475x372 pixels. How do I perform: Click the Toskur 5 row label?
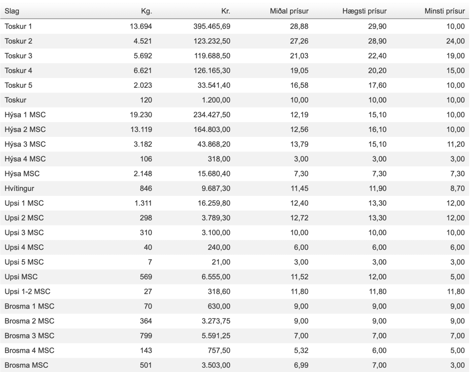pos(18,85)
